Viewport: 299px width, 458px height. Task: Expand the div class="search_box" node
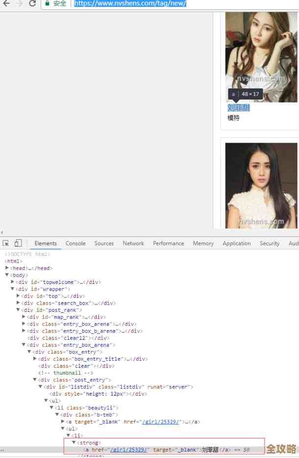(x=19, y=303)
